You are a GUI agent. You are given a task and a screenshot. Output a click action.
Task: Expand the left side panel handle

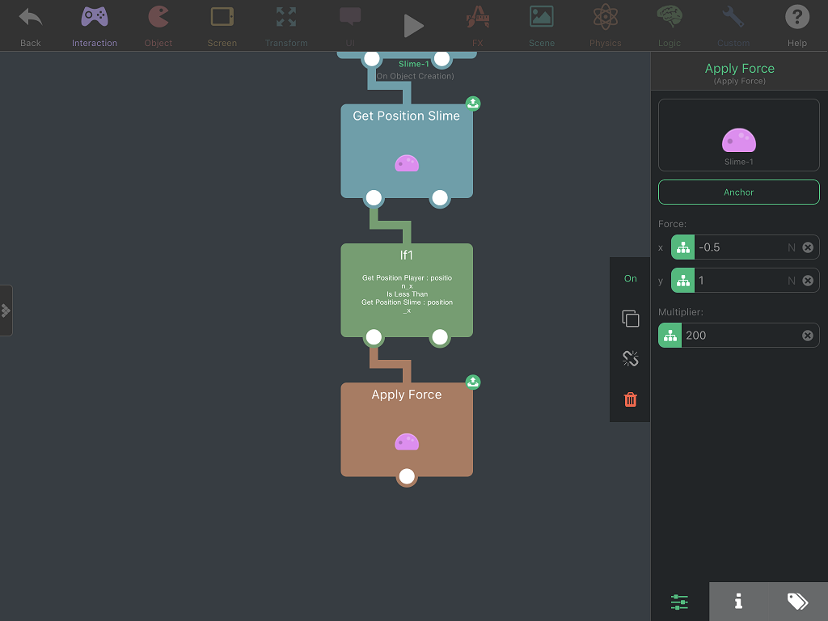[x=6, y=310]
